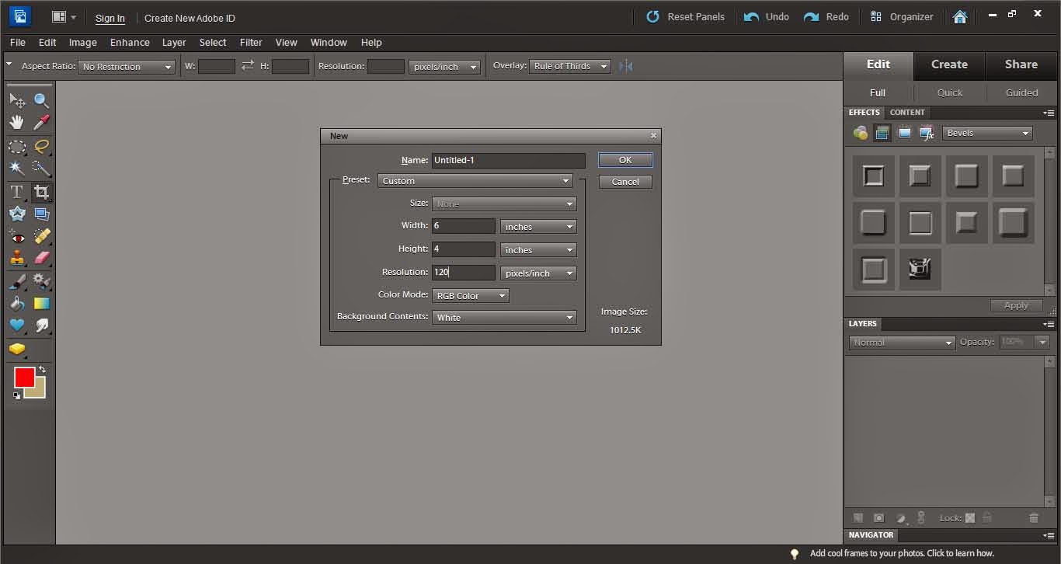Select the Type tool

click(17, 192)
